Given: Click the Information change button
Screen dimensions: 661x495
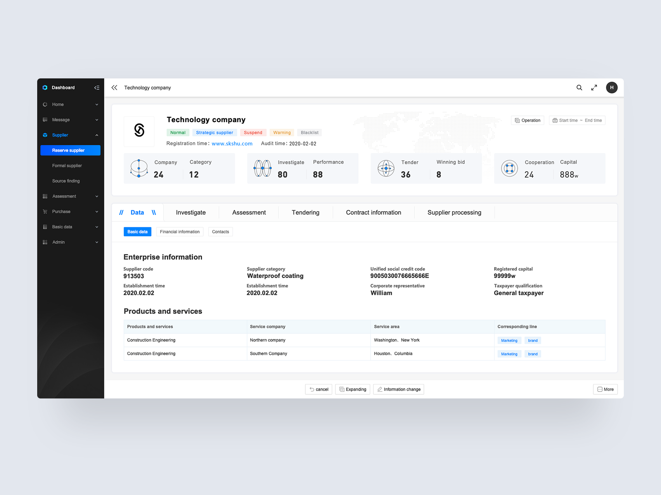Looking at the screenshot, I should click(x=398, y=389).
